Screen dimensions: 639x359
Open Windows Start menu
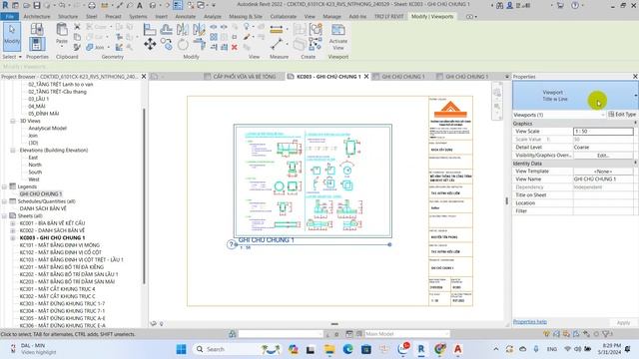[x=182, y=349]
